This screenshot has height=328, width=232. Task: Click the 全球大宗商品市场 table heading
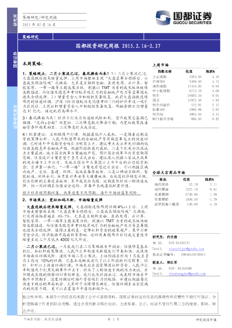[168, 173]
